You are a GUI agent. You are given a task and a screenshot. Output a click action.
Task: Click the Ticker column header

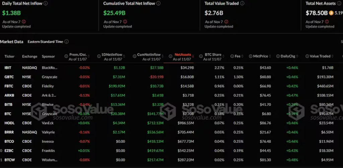coord(9,56)
